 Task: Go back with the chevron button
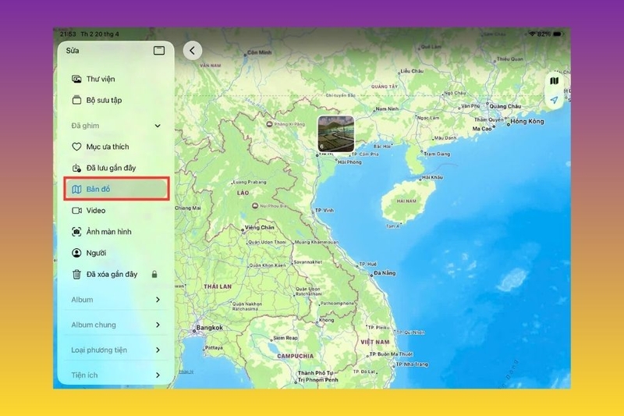(x=193, y=51)
